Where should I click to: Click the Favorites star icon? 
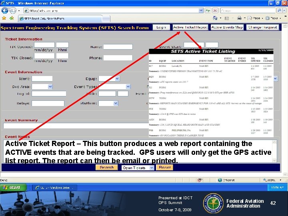[x=4, y=18]
